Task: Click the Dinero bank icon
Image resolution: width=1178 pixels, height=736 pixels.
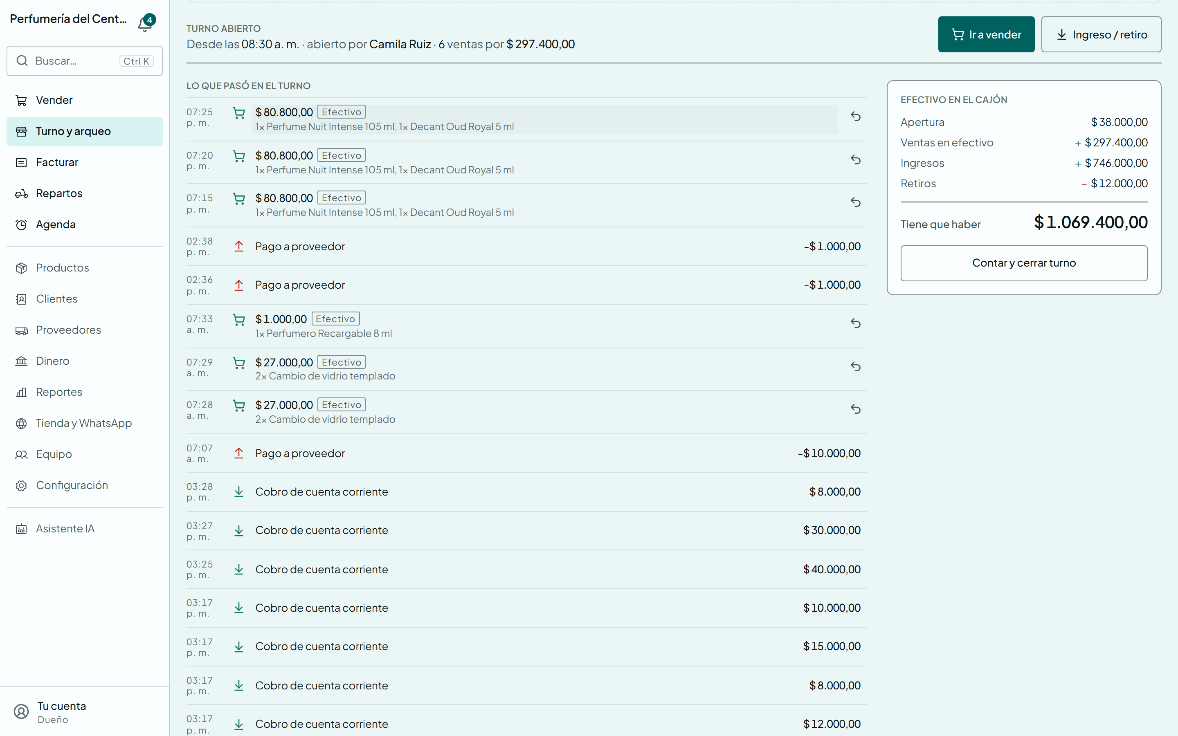Action: (21, 362)
